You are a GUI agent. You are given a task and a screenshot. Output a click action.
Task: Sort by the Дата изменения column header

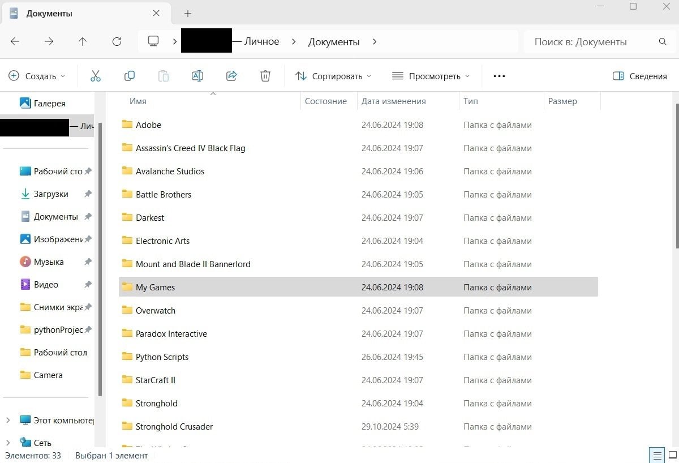tap(394, 101)
